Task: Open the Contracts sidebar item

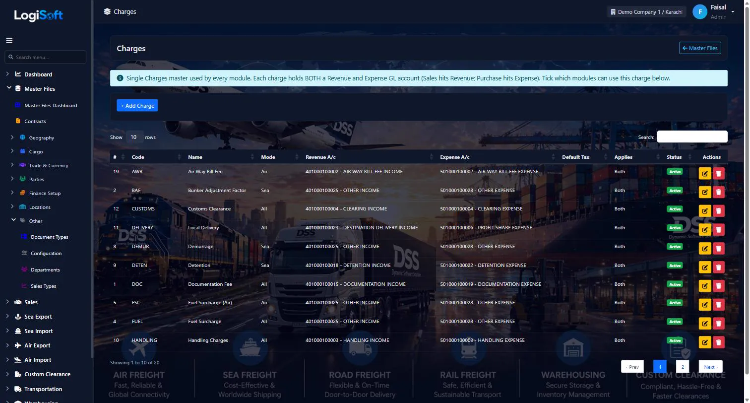Action: (x=35, y=121)
